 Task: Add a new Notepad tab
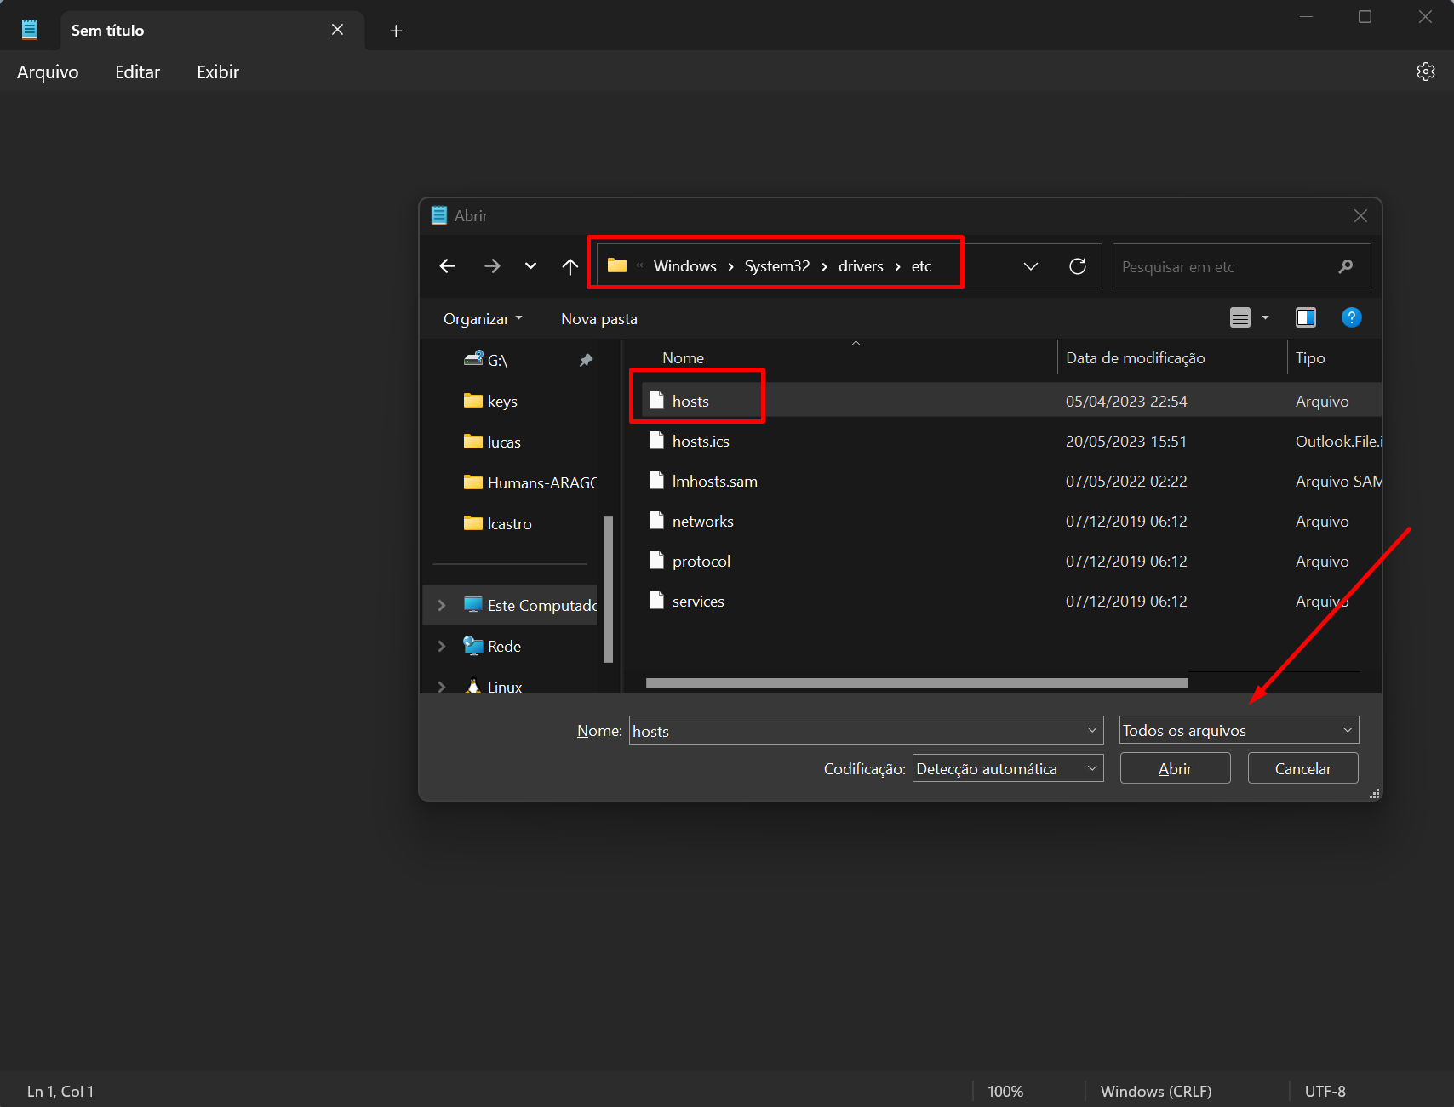coord(396,31)
